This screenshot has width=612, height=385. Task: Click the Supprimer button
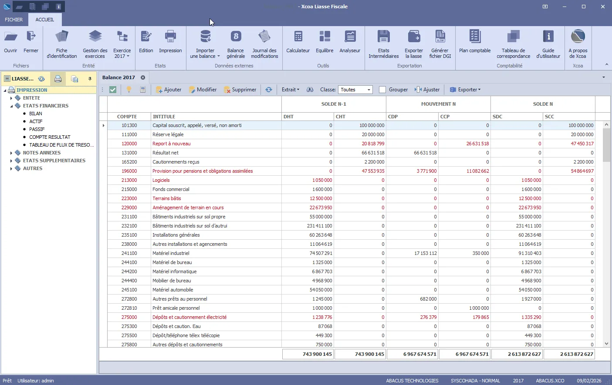[x=240, y=90]
